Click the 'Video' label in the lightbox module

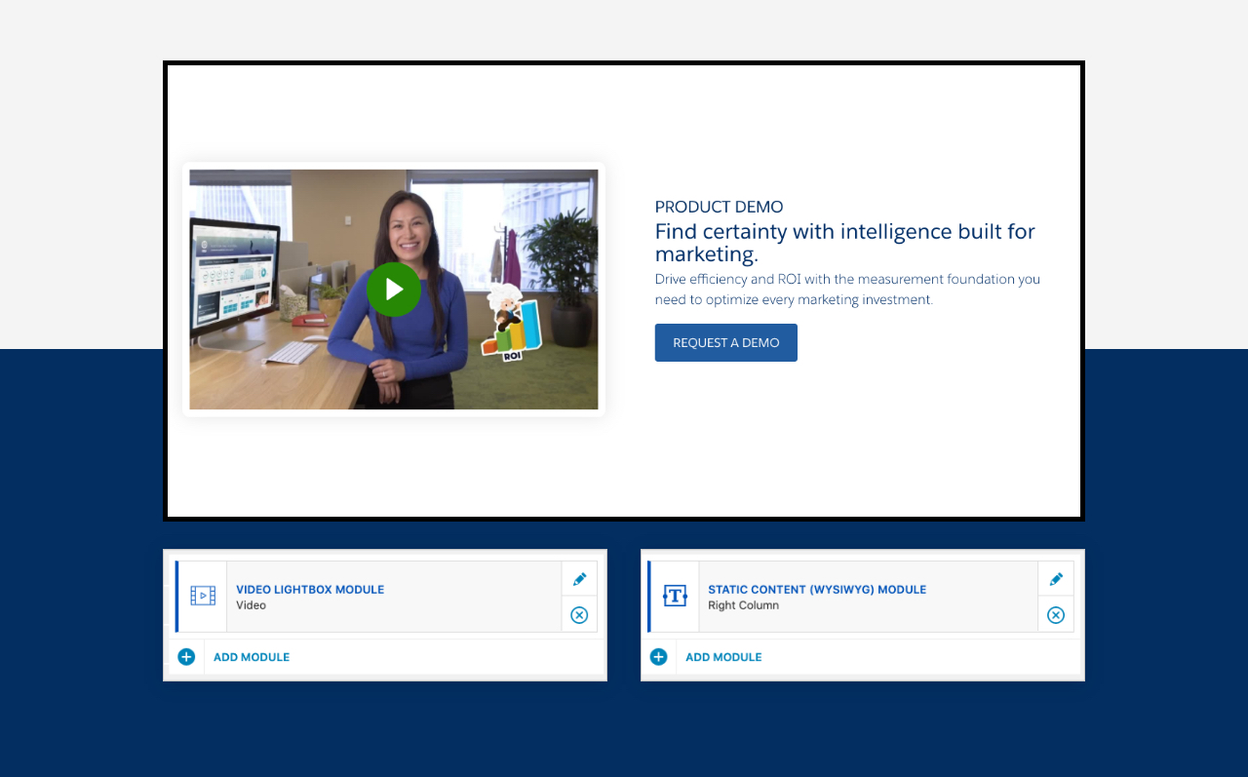(251, 605)
